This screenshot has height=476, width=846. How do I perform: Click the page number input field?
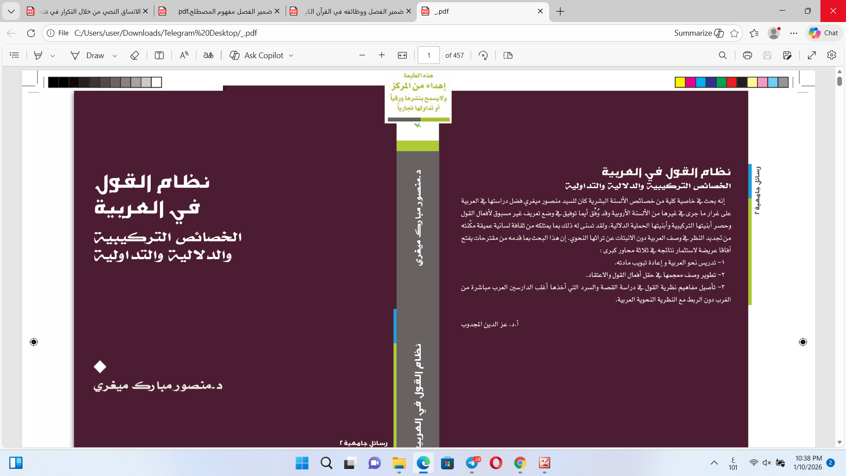[x=429, y=55]
